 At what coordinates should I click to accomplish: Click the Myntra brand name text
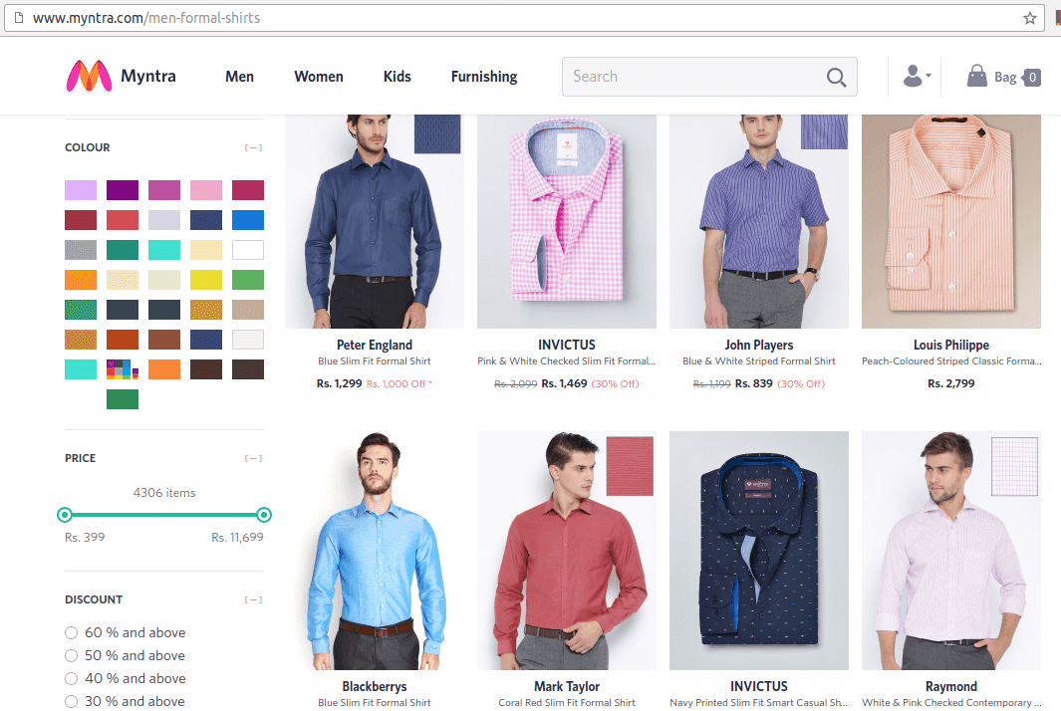click(x=148, y=76)
